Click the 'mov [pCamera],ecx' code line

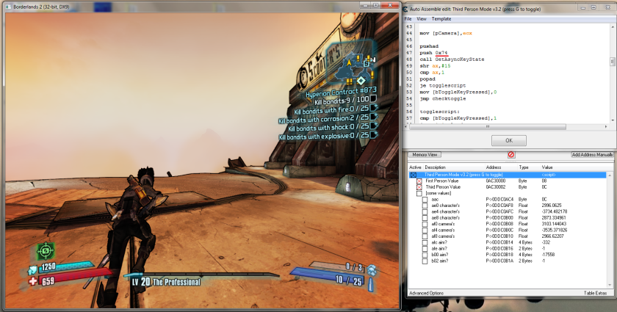coord(445,34)
